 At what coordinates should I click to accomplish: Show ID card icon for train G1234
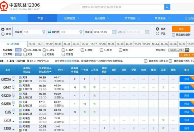click(x=13, y=78)
